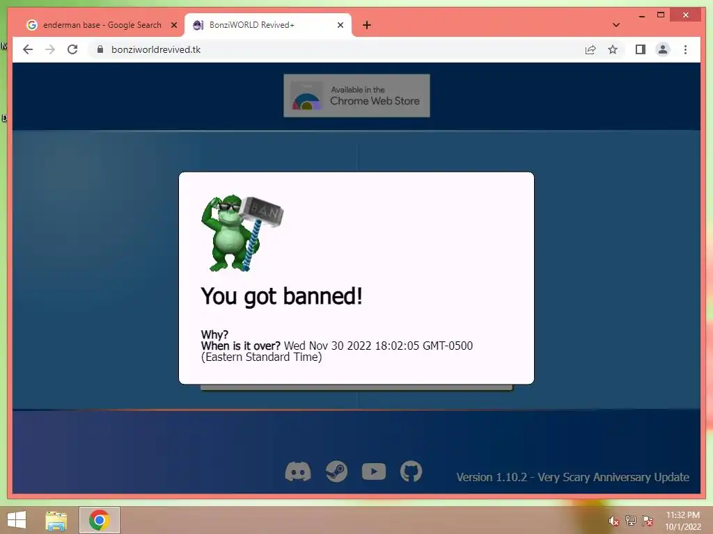
Task: Open the Steam icon in the footer
Action: pyautogui.click(x=336, y=472)
